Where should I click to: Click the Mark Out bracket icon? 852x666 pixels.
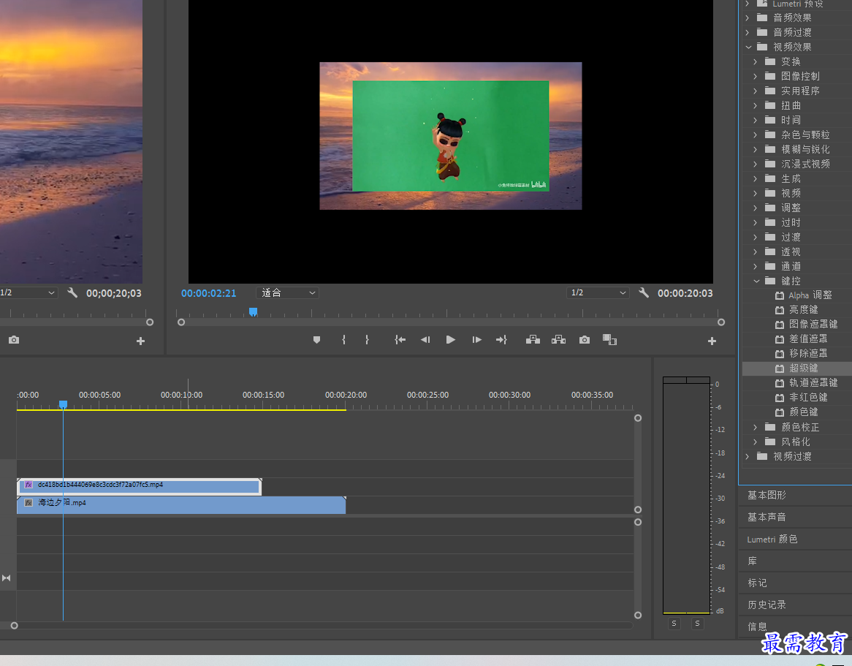tap(368, 340)
